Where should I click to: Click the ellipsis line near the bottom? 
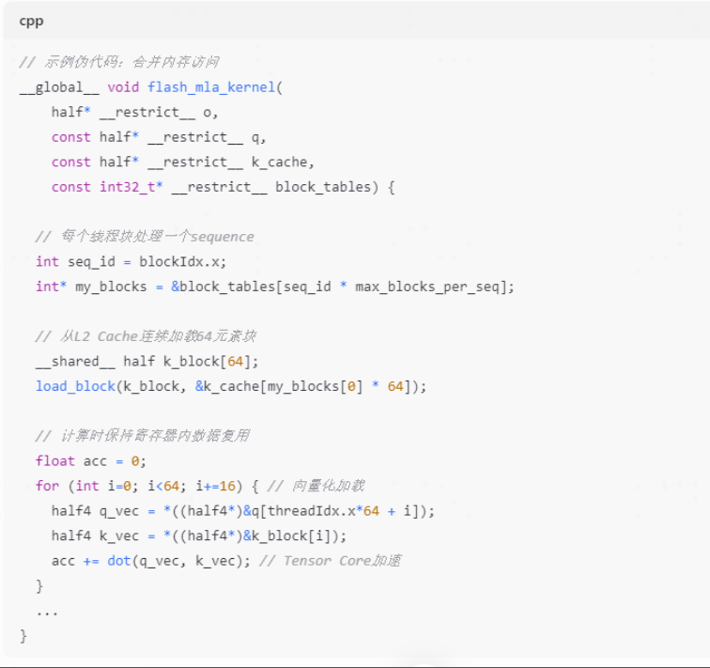(x=47, y=611)
